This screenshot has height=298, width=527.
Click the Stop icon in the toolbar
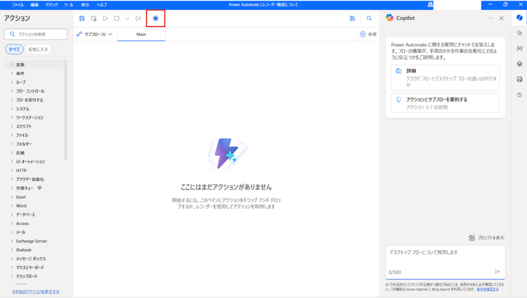click(117, 19)
